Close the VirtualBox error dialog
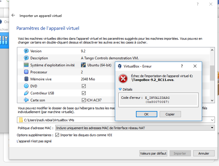This screenshot has width=219, height=166. coord(195,66)
